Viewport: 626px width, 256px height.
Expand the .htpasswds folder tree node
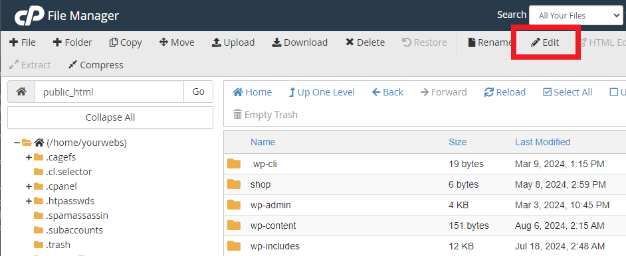[x=29, y=201]
